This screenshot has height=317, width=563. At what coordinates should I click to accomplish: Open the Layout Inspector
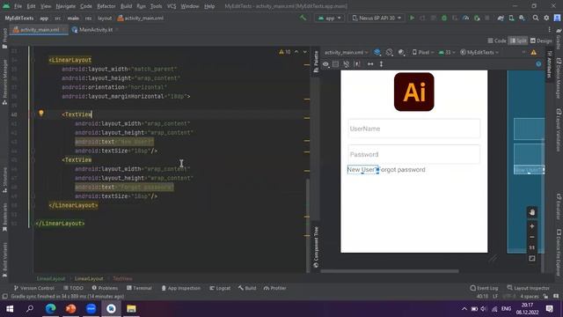[528, 288]
